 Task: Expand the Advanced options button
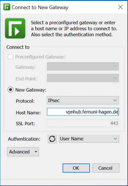[x=23, y=152]
